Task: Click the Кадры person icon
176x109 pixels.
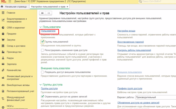Action: point(3,58)
